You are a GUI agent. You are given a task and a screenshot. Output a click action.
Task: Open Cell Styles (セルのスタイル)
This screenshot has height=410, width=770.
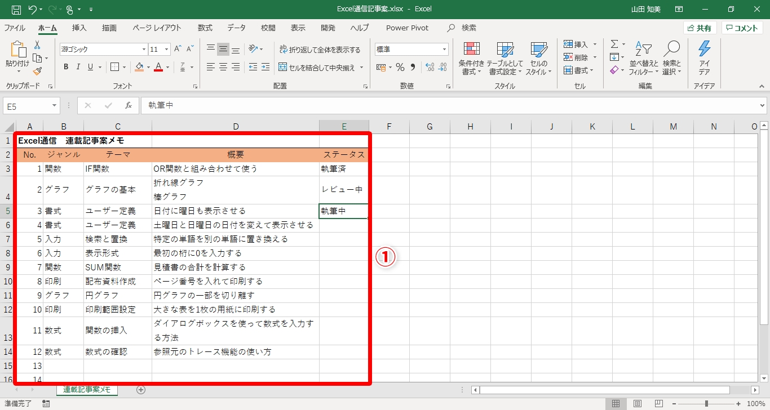(x=539, y=59)
